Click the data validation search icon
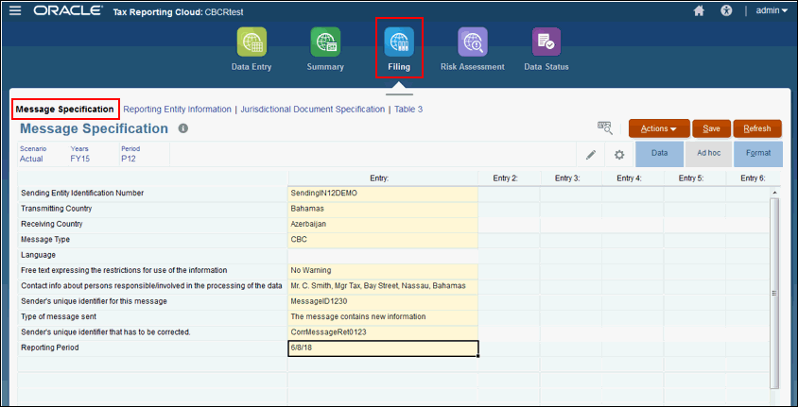Image resolution: width=798 pixels, height=407 pixels. [605, 128]
